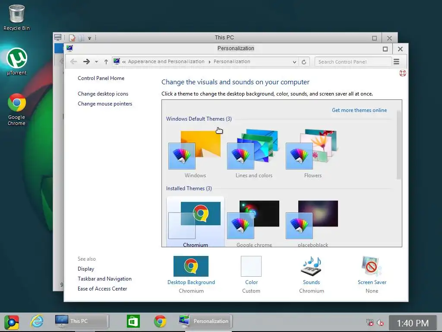
Task: Select the Chromium installed theme
Action: pyautogui.click(x=195, y=223)
